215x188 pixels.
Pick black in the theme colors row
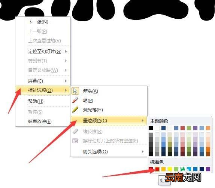click(x=151, y=128)
